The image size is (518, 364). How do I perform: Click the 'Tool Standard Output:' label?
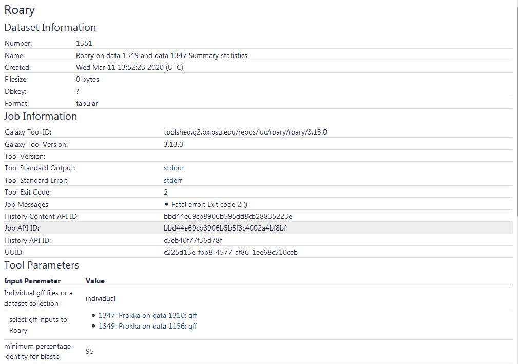40,168
